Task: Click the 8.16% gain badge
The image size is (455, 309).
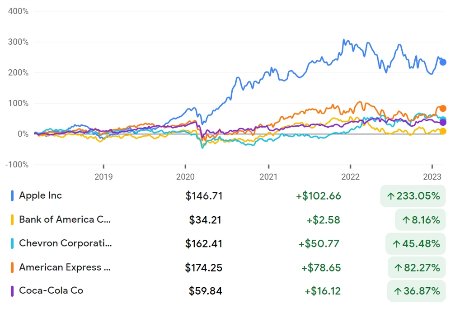Action: (x=420, y=220)
